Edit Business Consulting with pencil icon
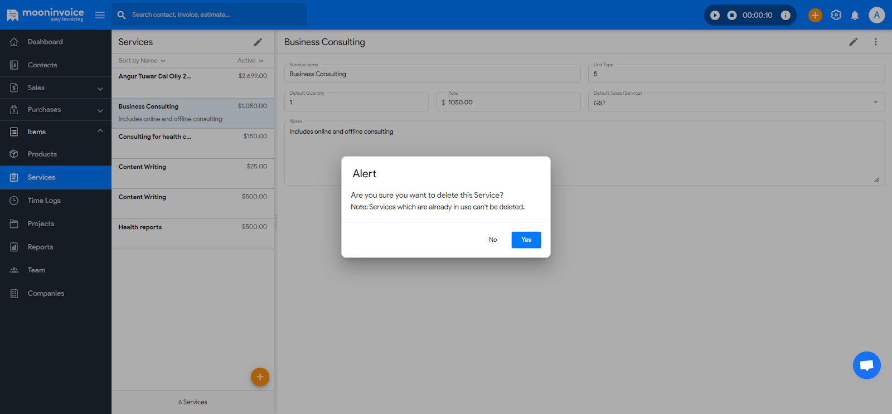This screenshot has width=892, height=414. pyautogui.click(x=853, y=42)
